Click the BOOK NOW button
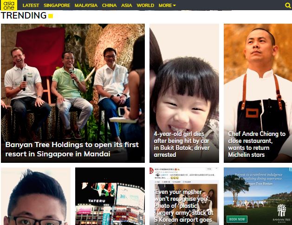 pos(237,219)
